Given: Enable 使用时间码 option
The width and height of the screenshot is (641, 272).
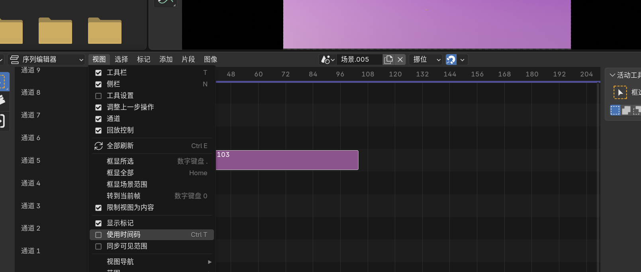Looking at the screenshot, I should click(98, 235).
